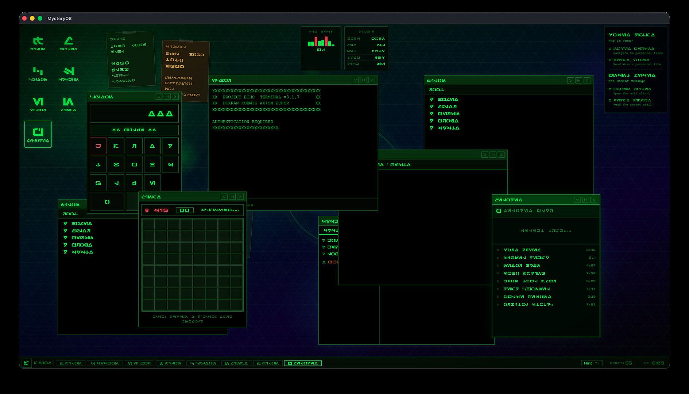Select the active music player taskbar button
This screenshot has height=394, width=689.
pyautogui.click(x=302, y=363)
